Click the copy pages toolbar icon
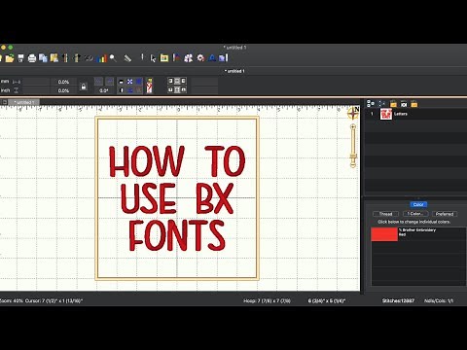The image size is (467, 350). [x=43, y=58]
